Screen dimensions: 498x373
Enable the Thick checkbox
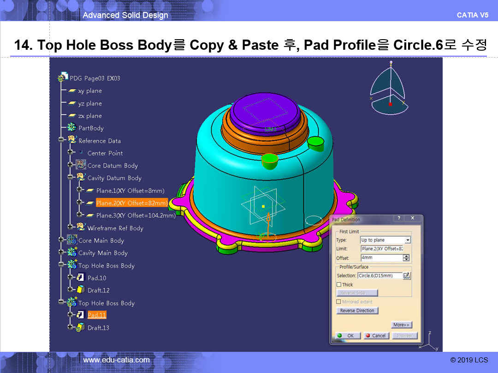pyautogui.click(x=339, y=285)
